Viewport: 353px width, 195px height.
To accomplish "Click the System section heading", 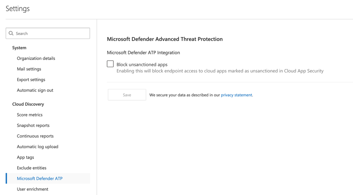I will click(19, 48).
